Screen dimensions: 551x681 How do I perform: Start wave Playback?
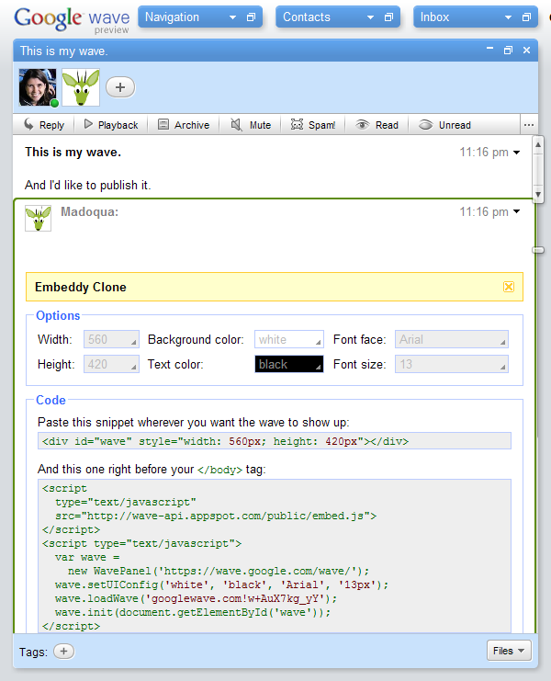tap(110, 125)
